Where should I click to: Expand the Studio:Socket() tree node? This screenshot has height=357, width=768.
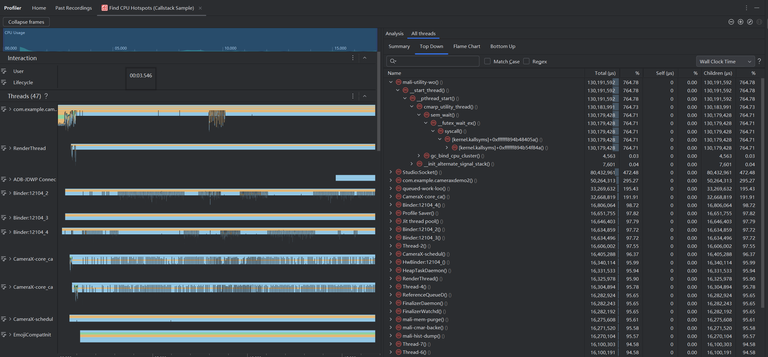(391, 172)
